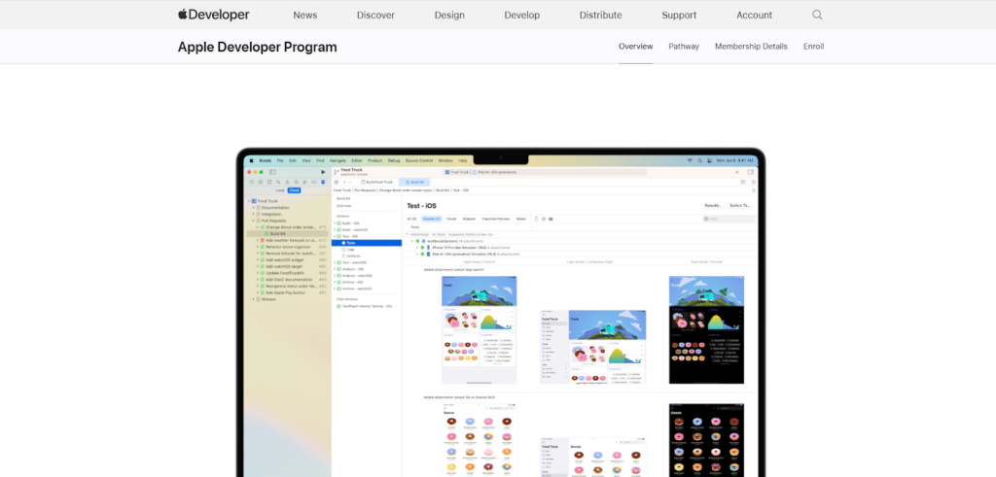Viewport: 996px width, 477px height.
Task: Open the Design menu on the Apple Developer site
Action: 449,16
